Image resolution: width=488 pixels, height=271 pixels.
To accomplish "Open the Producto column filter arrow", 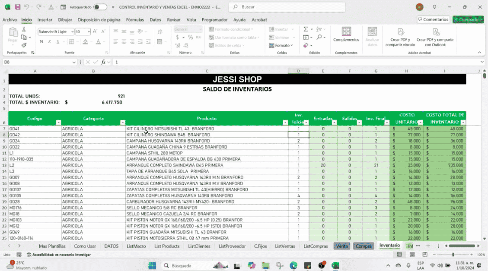I will pyautogui.click(x=285, y=123).
